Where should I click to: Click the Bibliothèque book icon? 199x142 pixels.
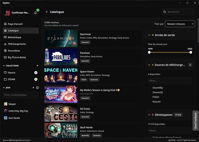pos(5,37)
